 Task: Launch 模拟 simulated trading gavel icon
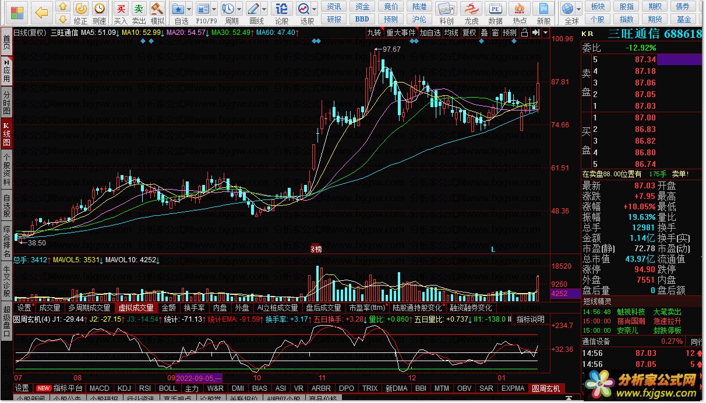157,12
